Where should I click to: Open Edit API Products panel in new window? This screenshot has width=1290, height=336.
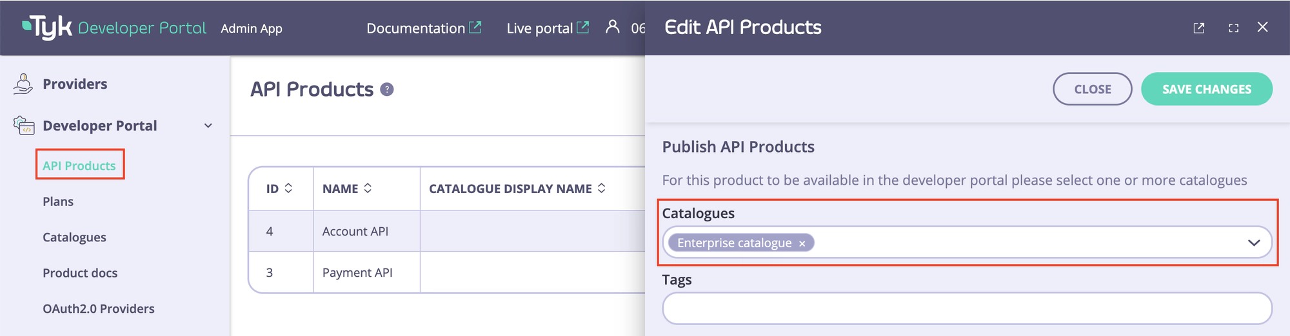pyautogui.click(x=1199, y=28)
